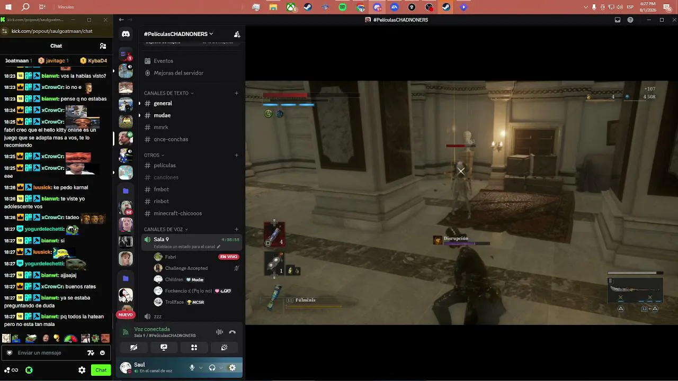Screen dimensions: 678x381
Task: Open the peliculas text channel
Action: tap(191, 166)
